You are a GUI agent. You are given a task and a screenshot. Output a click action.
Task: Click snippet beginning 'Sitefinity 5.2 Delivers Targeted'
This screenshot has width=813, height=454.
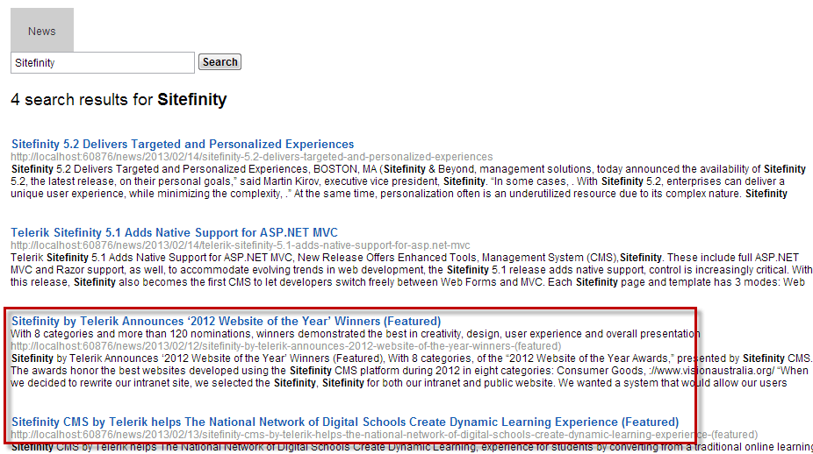(408, 181)
